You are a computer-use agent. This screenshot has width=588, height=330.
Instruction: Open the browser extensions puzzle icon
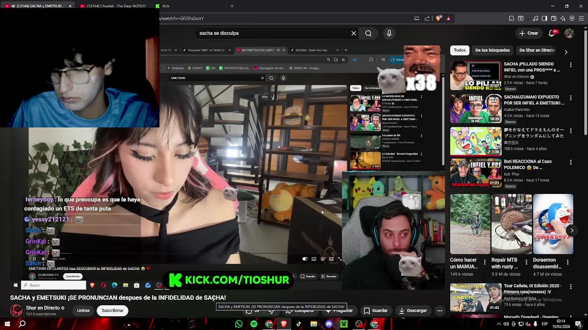(x=511, y=18)
